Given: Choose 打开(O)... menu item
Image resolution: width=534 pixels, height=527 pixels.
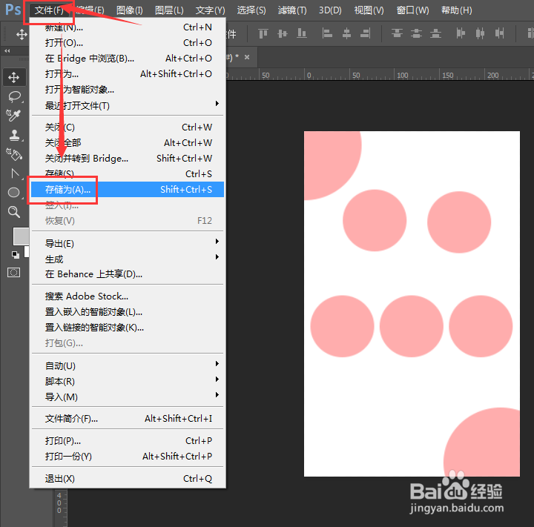Looking at the screenshot, I should coord(128,42).
